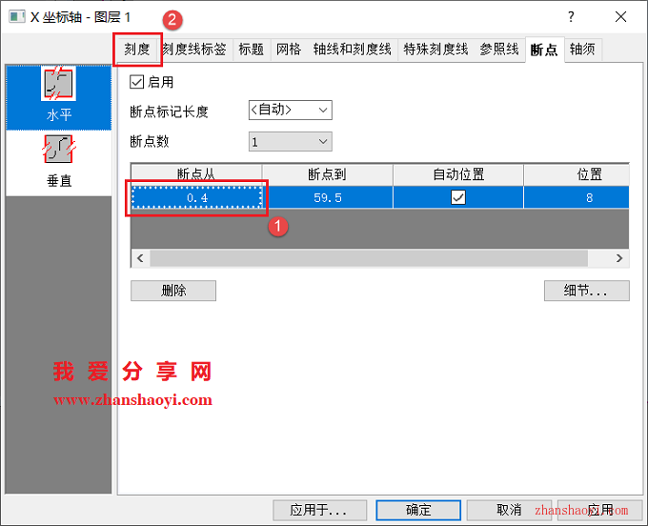Click the horizontal scrollbar thumb of the table
Image resolution: width=648 pixels, height=526 pixels.
pyautogui.click(x=369, y=258)
